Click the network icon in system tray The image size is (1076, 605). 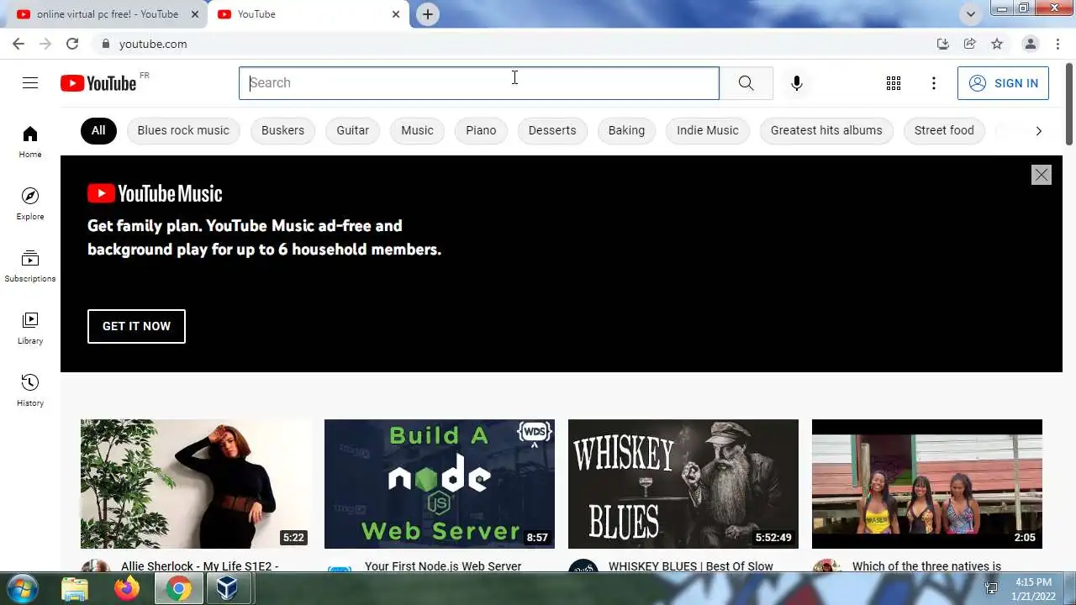pyautogui.click(x=991, y=589)
